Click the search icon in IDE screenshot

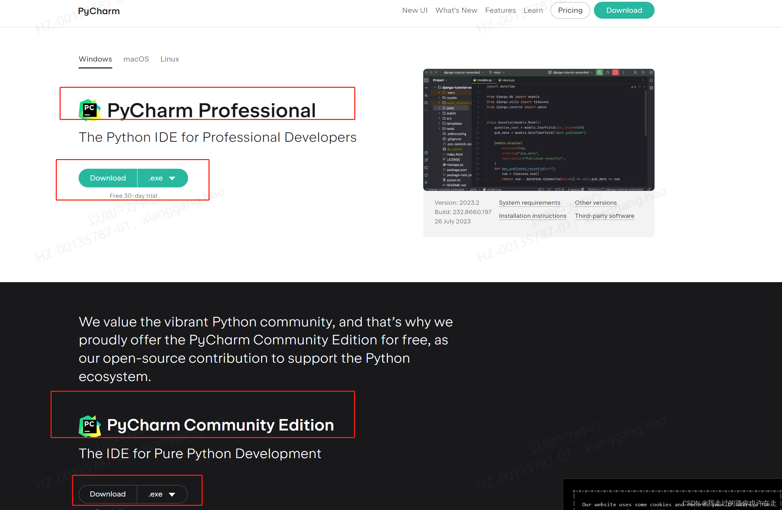[x=643, y=72]
